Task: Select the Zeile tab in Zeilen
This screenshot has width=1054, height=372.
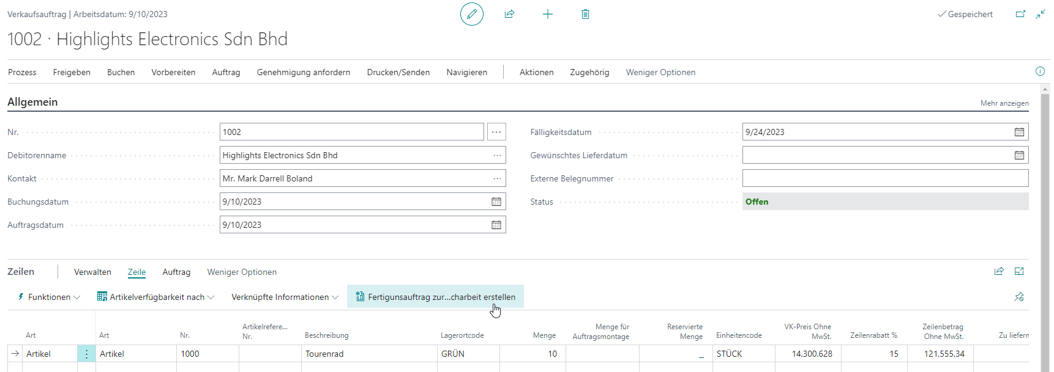Action: point(136,272)
